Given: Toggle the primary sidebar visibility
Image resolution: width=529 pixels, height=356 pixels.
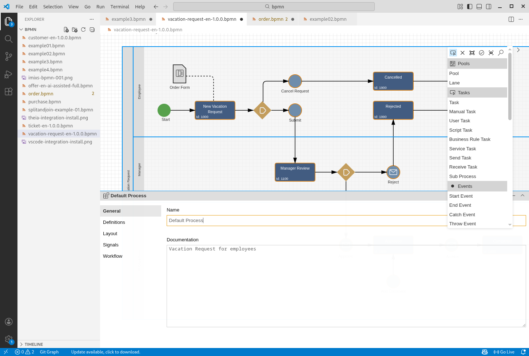Looking at the screenshot, I should tap(470, 7).
